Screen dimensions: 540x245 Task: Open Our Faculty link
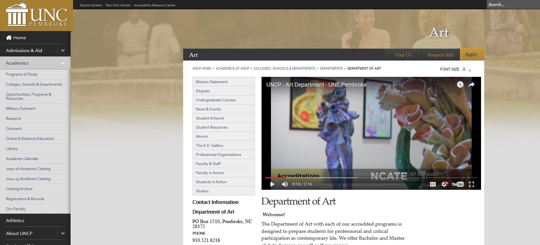(16, 209)
